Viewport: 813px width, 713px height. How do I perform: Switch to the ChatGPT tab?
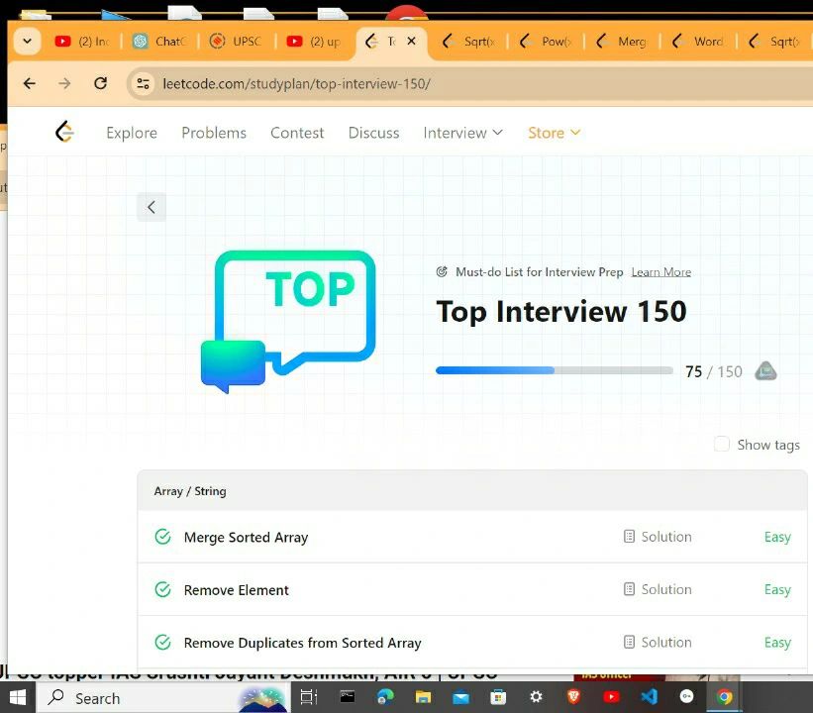[159, 41]
